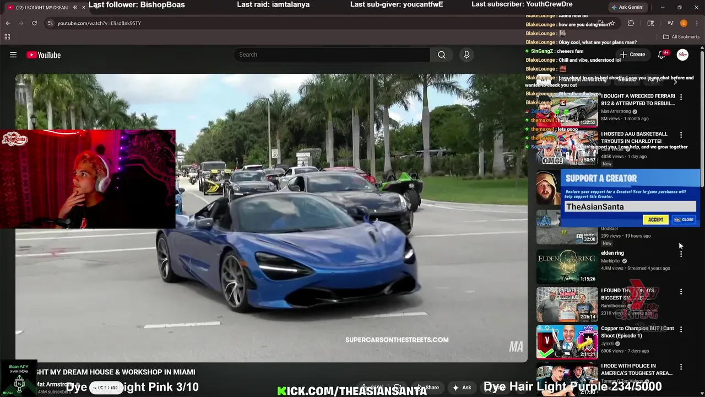Bookmark this page with the star icon
The height and width of the screenshot is (397, 705).
pos(612,23)
